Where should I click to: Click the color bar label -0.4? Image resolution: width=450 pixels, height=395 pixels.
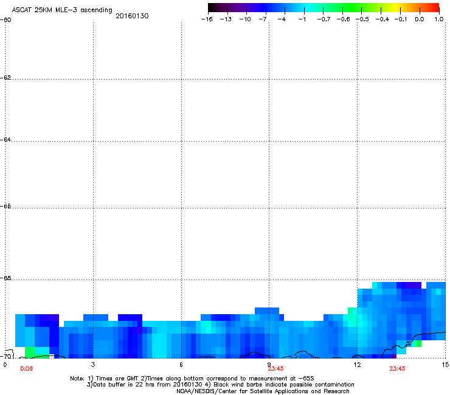pyautogui.click(x=382, y=19)
